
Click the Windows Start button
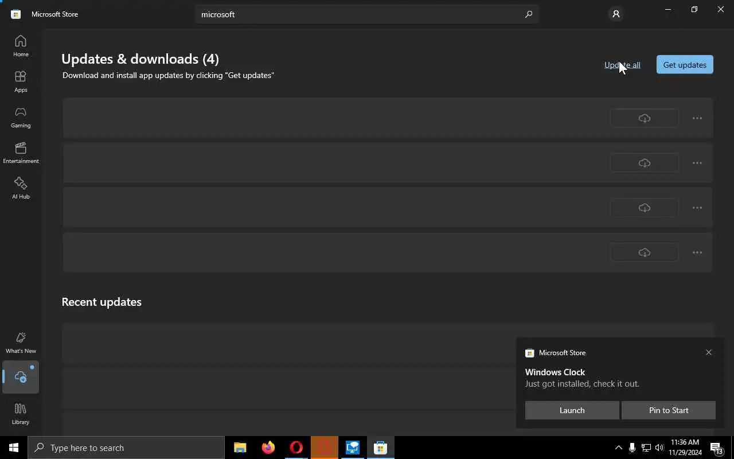coord(14,448)
